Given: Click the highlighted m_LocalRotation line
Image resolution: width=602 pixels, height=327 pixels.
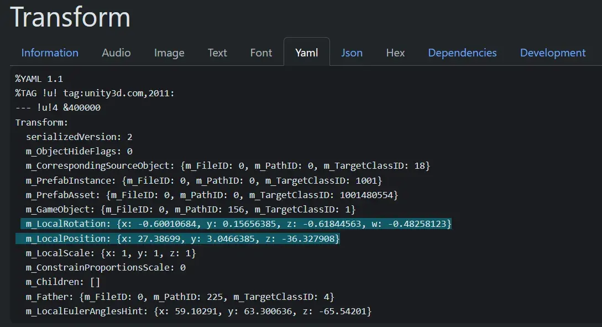Looking at the screenshot, I should (238, 224).
